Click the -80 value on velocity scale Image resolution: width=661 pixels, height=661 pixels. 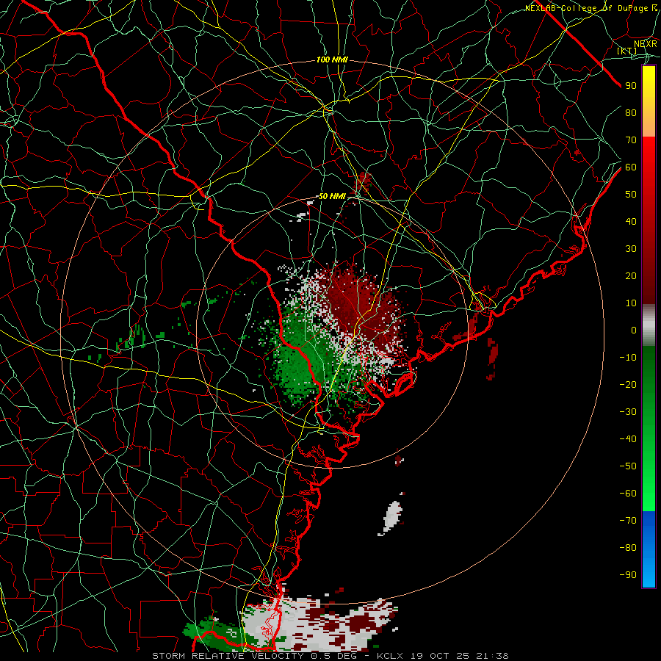[x=628, y=548]
